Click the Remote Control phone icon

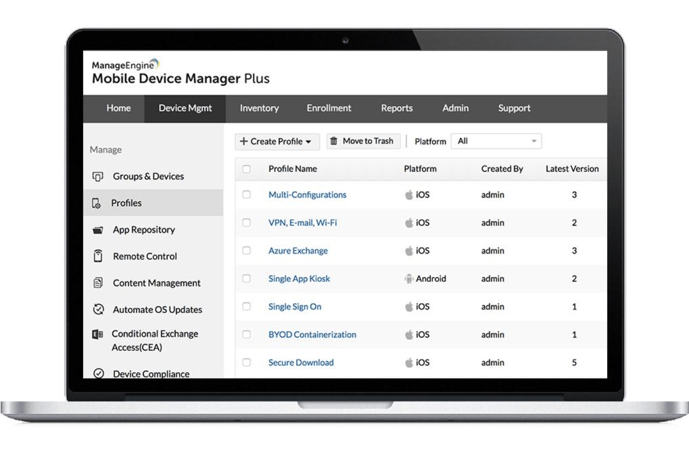click(x=98, y=256)
